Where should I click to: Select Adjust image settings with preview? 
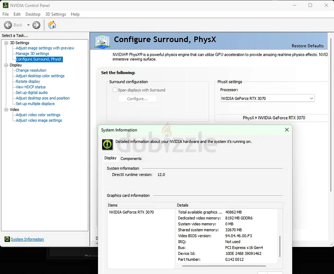tap(45, 48)
